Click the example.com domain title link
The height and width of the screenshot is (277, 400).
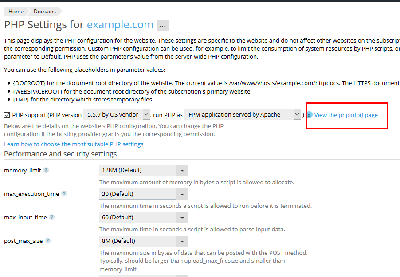[120, 25]
